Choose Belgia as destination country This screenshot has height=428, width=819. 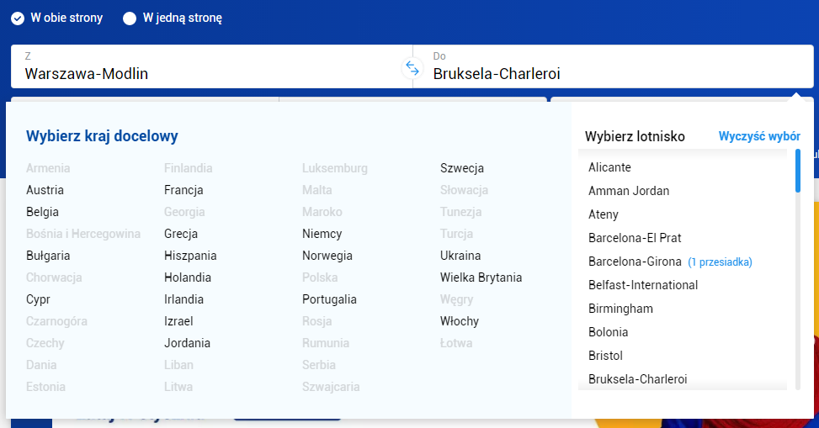tap(42, 212)
